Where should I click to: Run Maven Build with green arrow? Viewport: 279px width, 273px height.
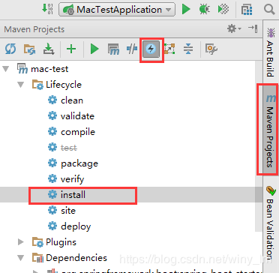tap(94, 49)
